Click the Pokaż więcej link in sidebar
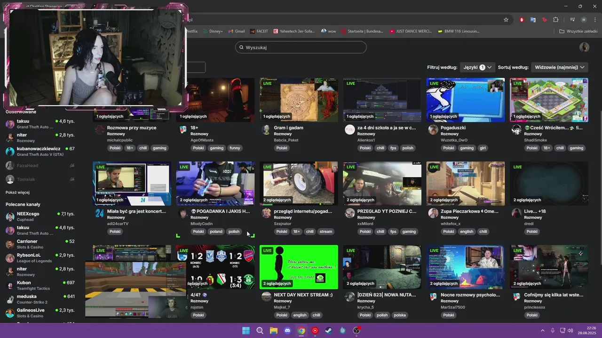Image resolution: width=602 pixels, height=338 pixels. click(17, 192)
